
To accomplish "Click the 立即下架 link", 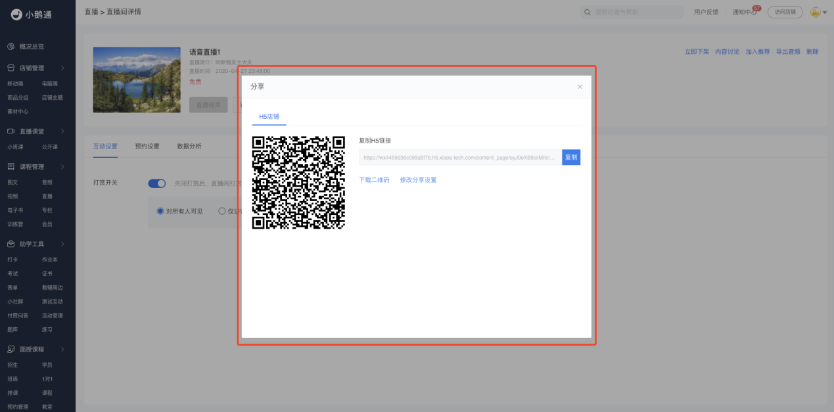I will coord(697,52).
